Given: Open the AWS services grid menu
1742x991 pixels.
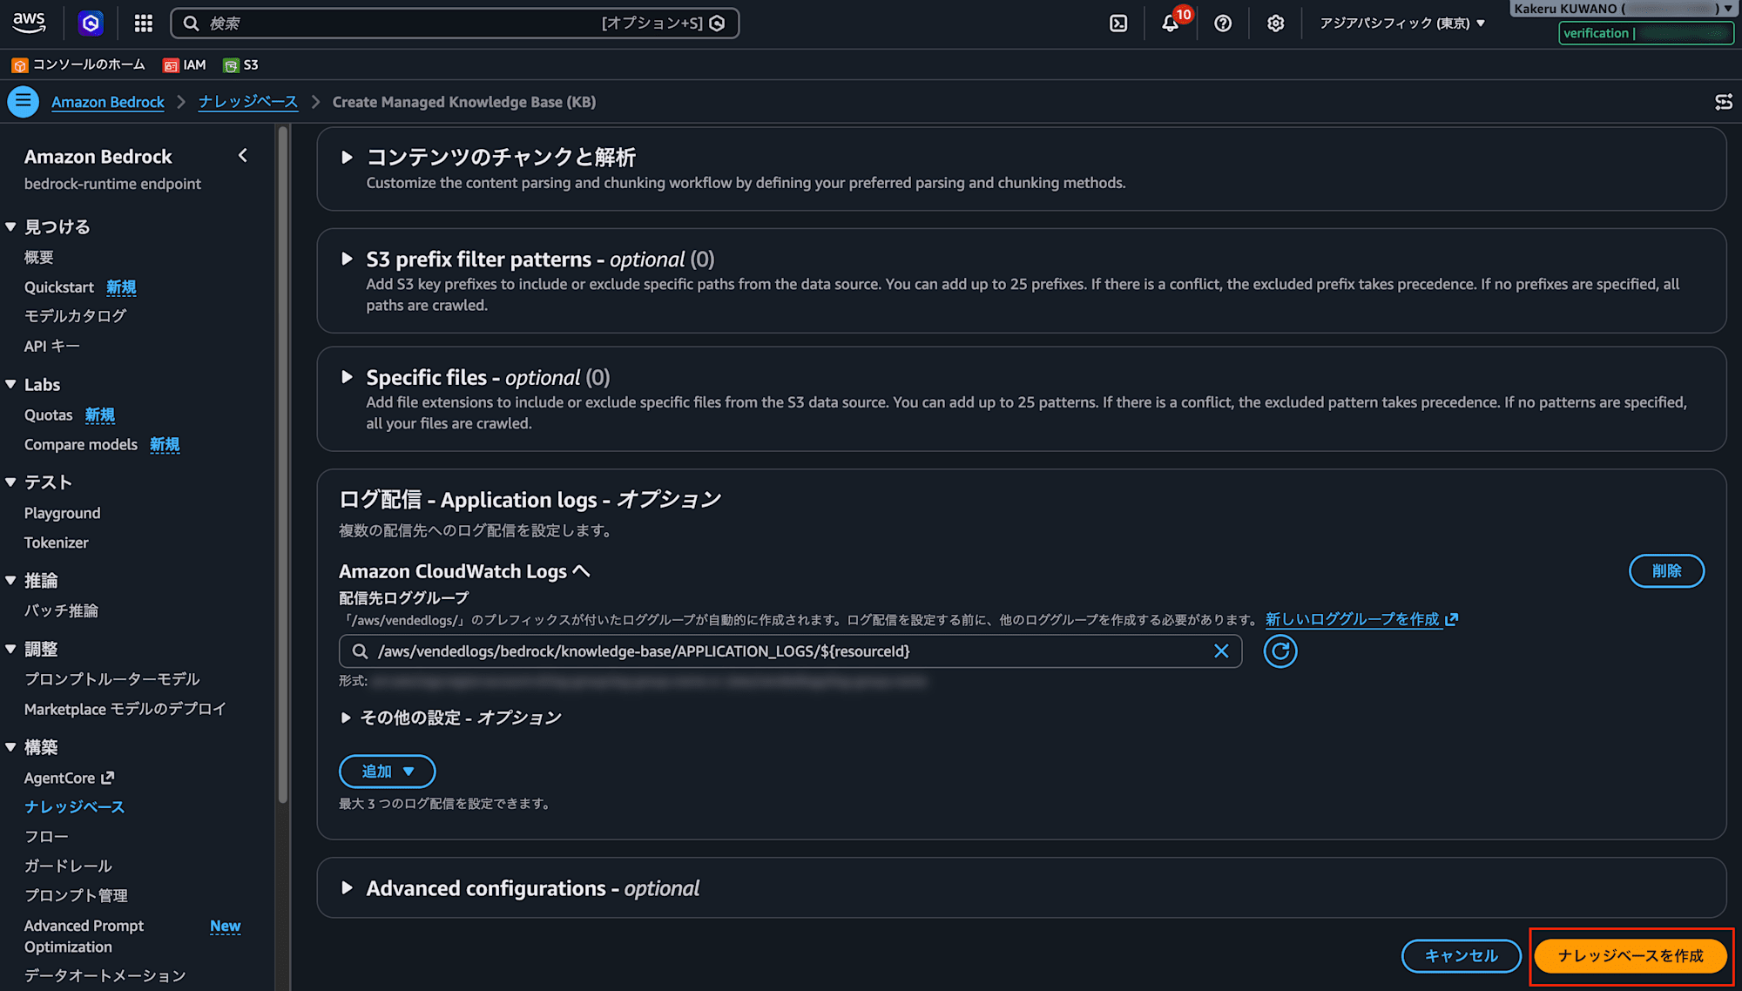Looking at the screenshot, I should (x=144, y=24).
